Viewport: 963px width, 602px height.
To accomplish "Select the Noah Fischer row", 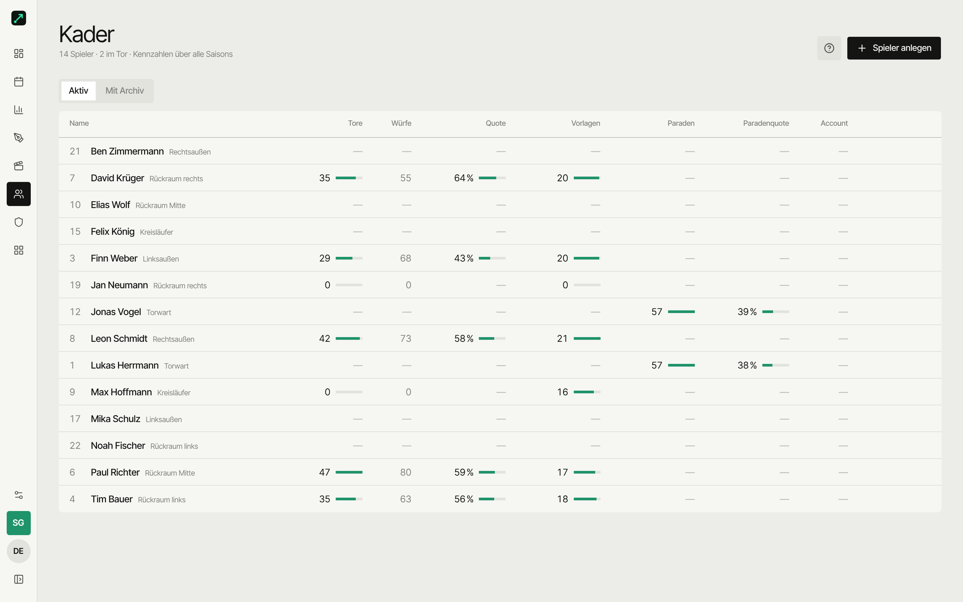I will (x=500, y=445).
